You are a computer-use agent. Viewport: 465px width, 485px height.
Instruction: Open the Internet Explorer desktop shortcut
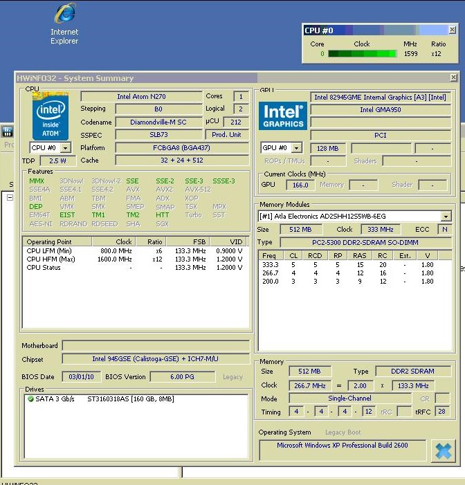pyautogui.click(x=64, y=24)
